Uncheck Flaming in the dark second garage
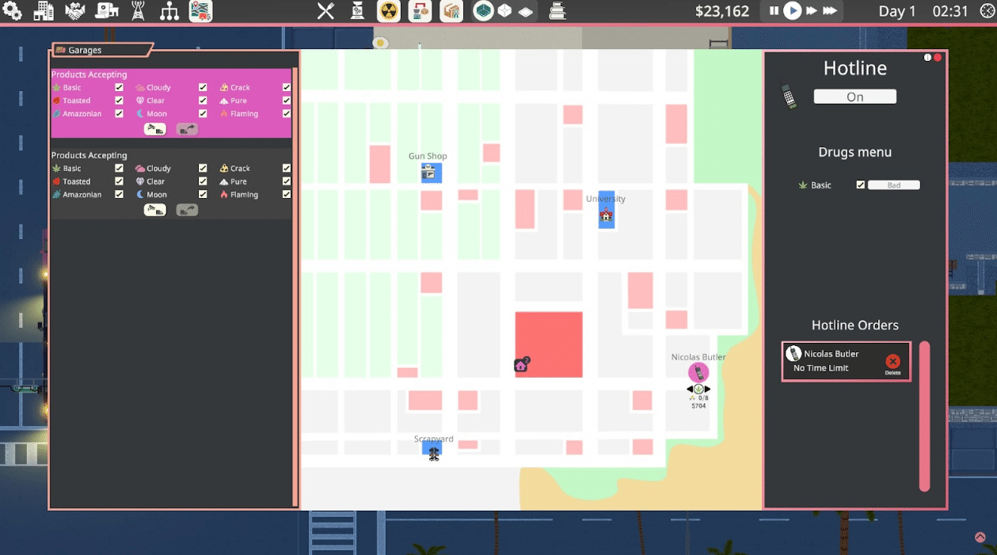Screen dimensions: 997x555 [x=287, y=194]
